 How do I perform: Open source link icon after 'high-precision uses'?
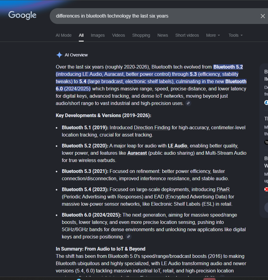(188, 103)
